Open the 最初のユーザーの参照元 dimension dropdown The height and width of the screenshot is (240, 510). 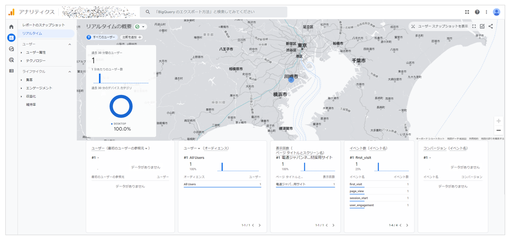tap(147, 149)
